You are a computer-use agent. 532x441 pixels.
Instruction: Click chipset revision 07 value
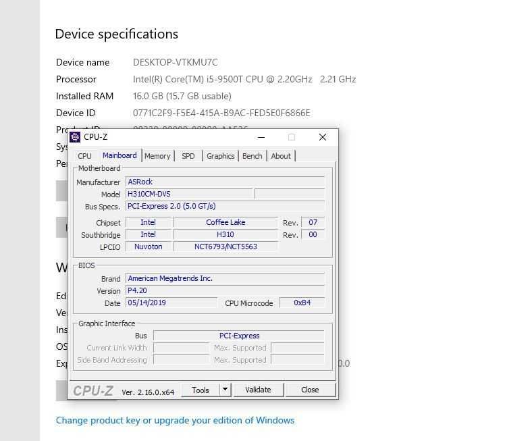click(313, 222)
